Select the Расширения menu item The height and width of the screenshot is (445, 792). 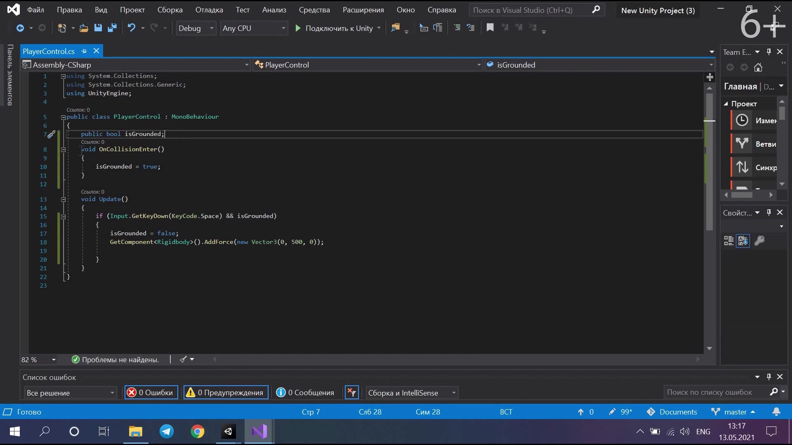click(x=363, y=10)
